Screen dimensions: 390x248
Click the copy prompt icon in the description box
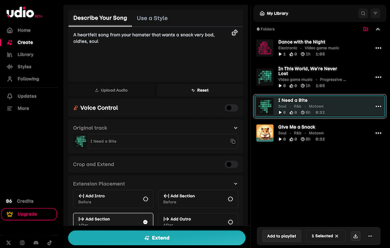pos(235,33)
